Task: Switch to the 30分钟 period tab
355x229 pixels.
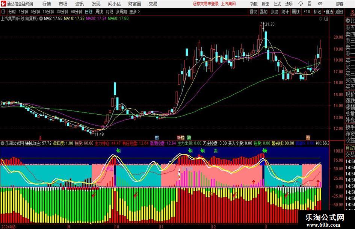Action: (62, 12)
